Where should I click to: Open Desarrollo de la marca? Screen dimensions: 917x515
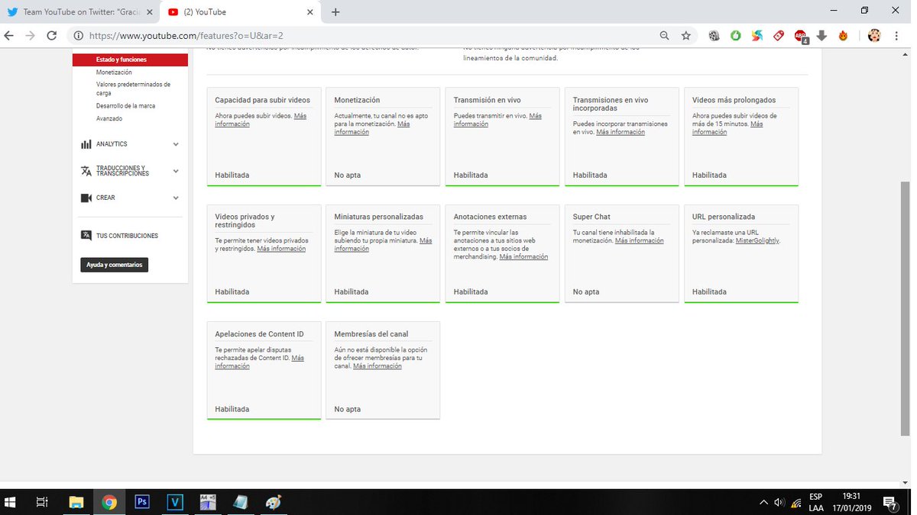coord(125,106)
